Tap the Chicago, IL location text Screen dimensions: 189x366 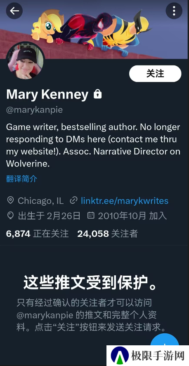pyautogui.click(x=41, y=200)
